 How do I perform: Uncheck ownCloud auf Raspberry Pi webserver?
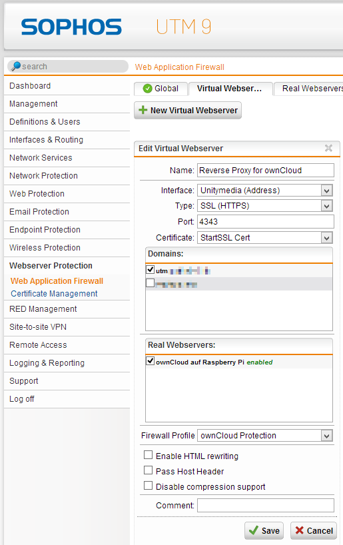tap(150, 361)
